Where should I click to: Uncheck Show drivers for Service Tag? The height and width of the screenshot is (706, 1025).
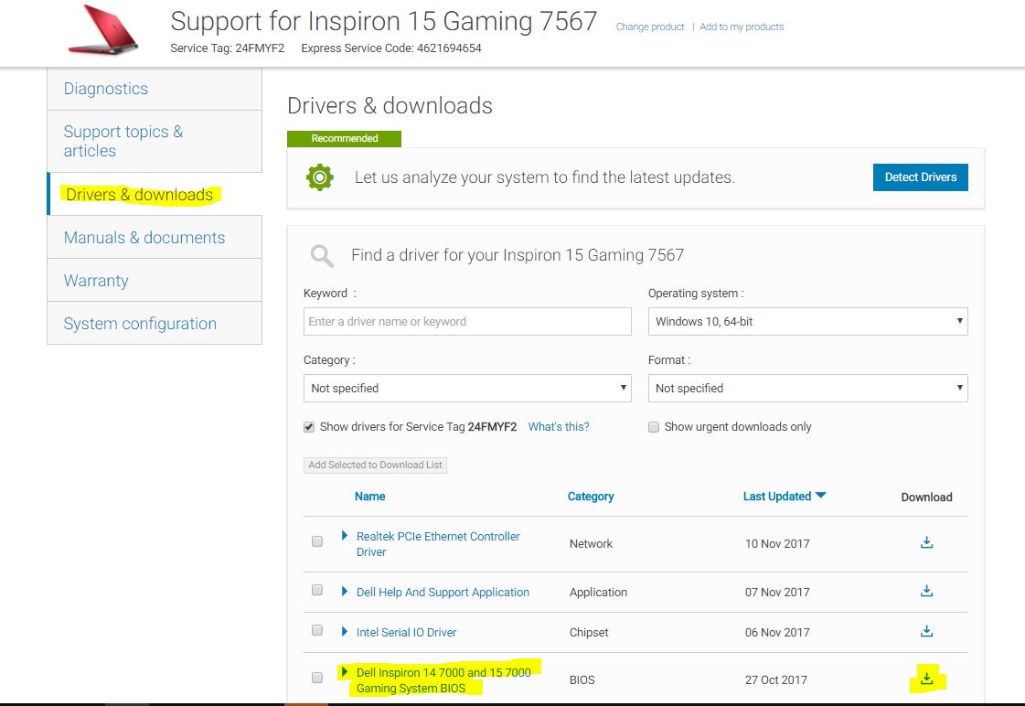click(x=310, y=427)
